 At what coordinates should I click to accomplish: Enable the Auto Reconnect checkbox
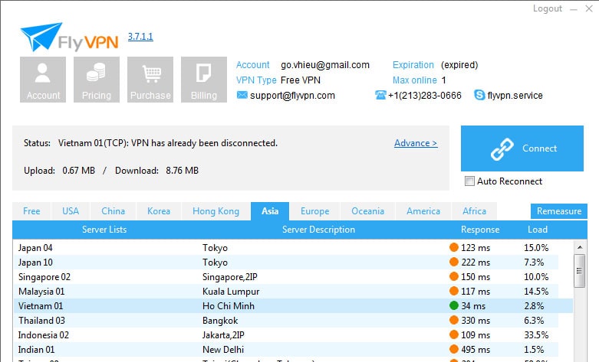[469, 181]
